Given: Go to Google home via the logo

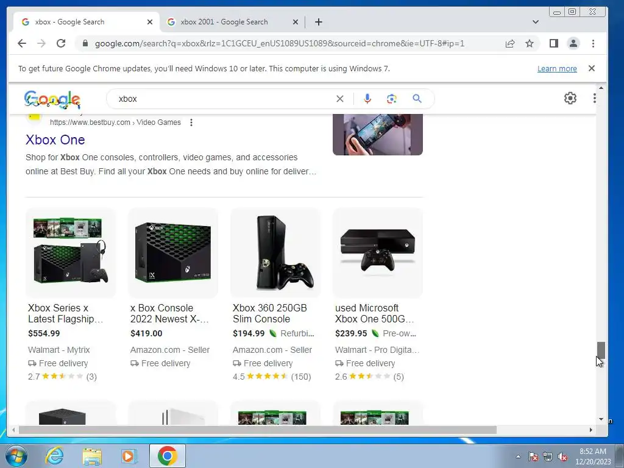Looking at the screenshot, I should (x=52, y=99).
